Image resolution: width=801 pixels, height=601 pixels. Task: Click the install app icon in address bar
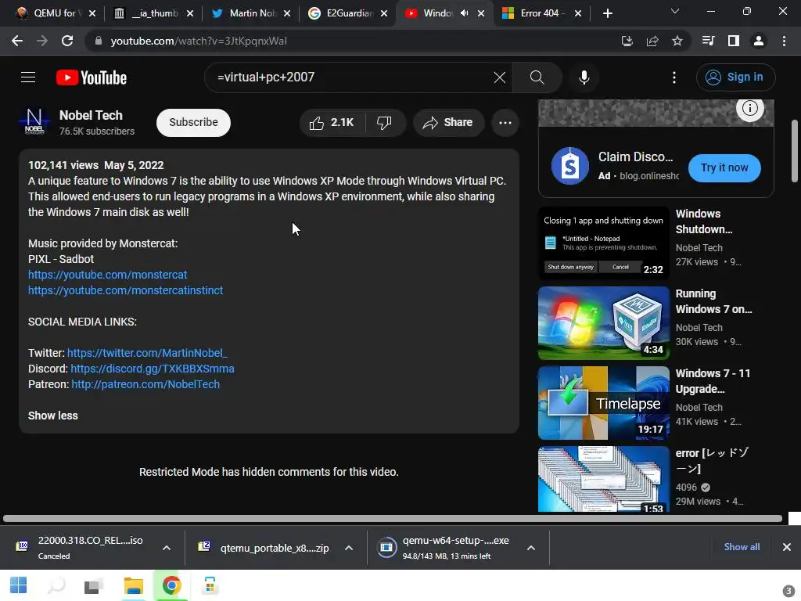click(627, 41)
